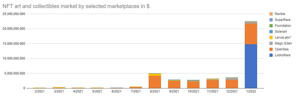Select the 25,000,000,000 y-axis label
The image size is (297, 97).
pos(13,14)
